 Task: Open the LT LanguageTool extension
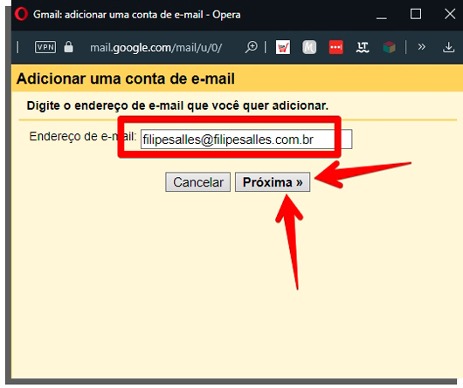click(363, 47)
